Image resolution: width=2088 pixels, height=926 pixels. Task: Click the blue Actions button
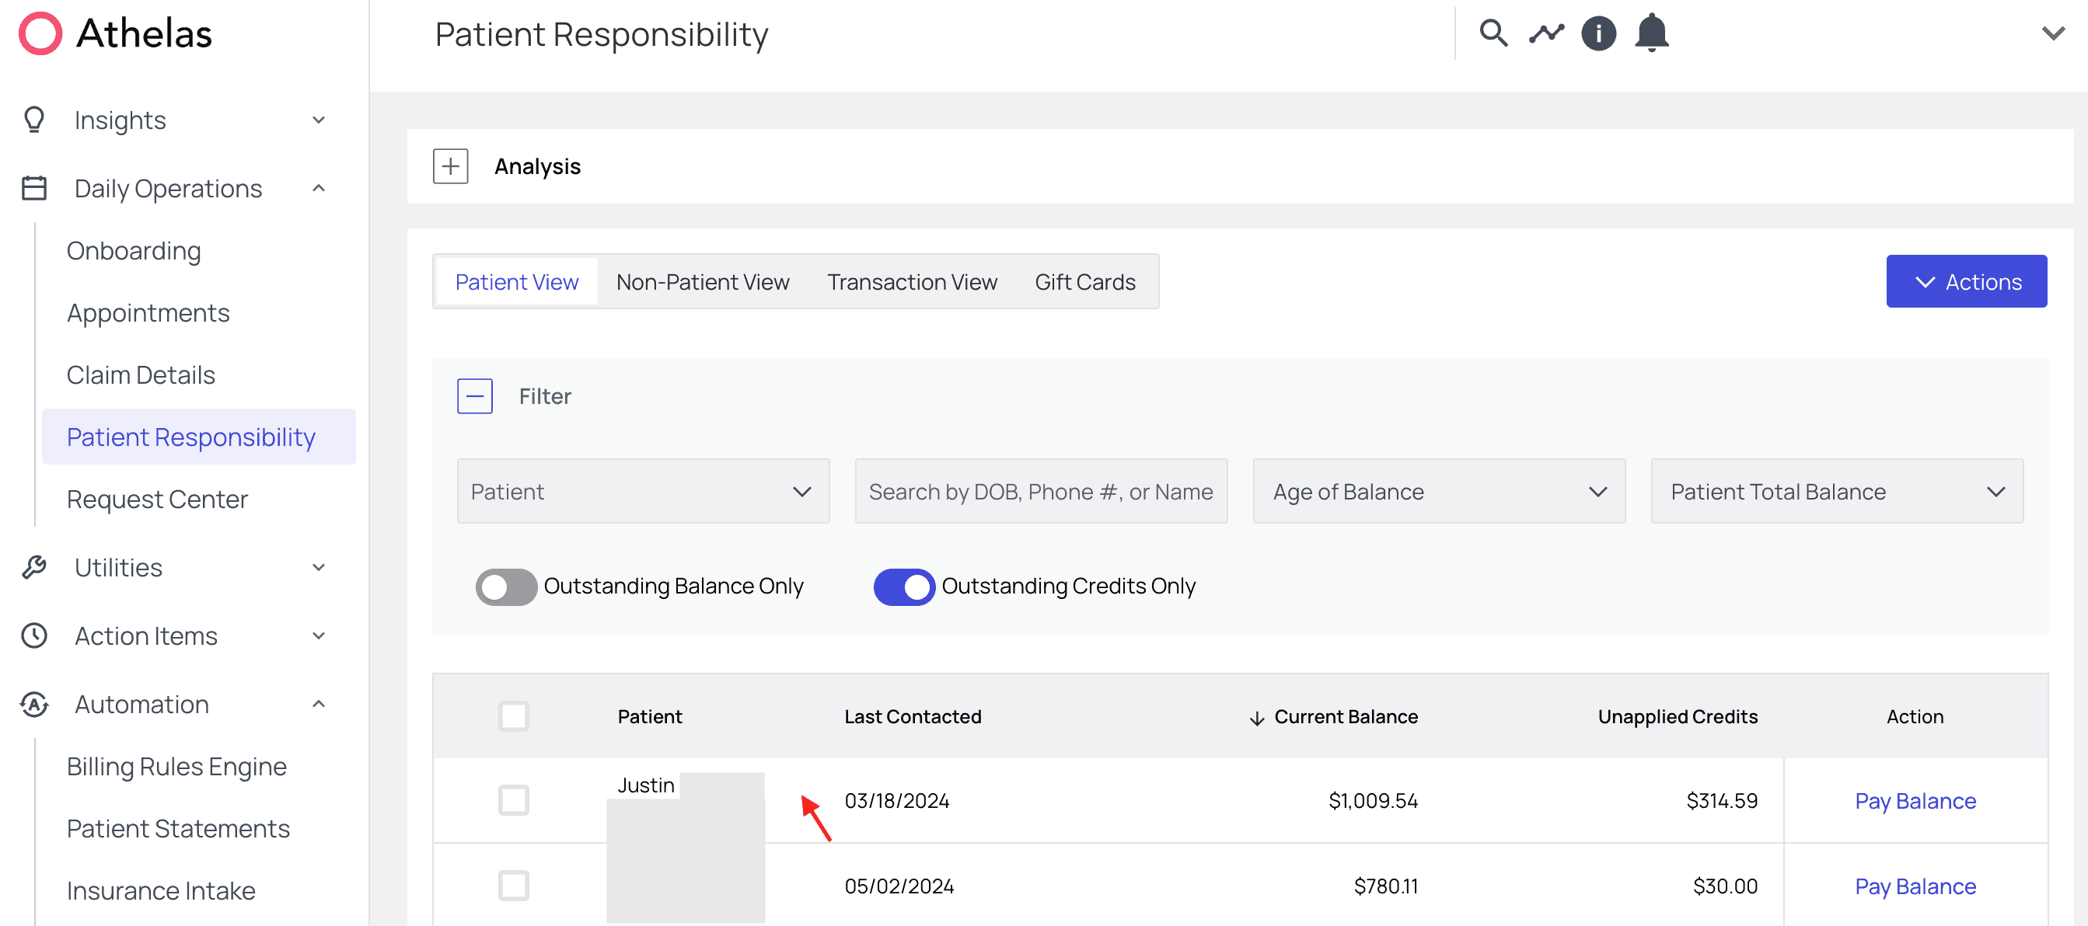(1966, 281)
